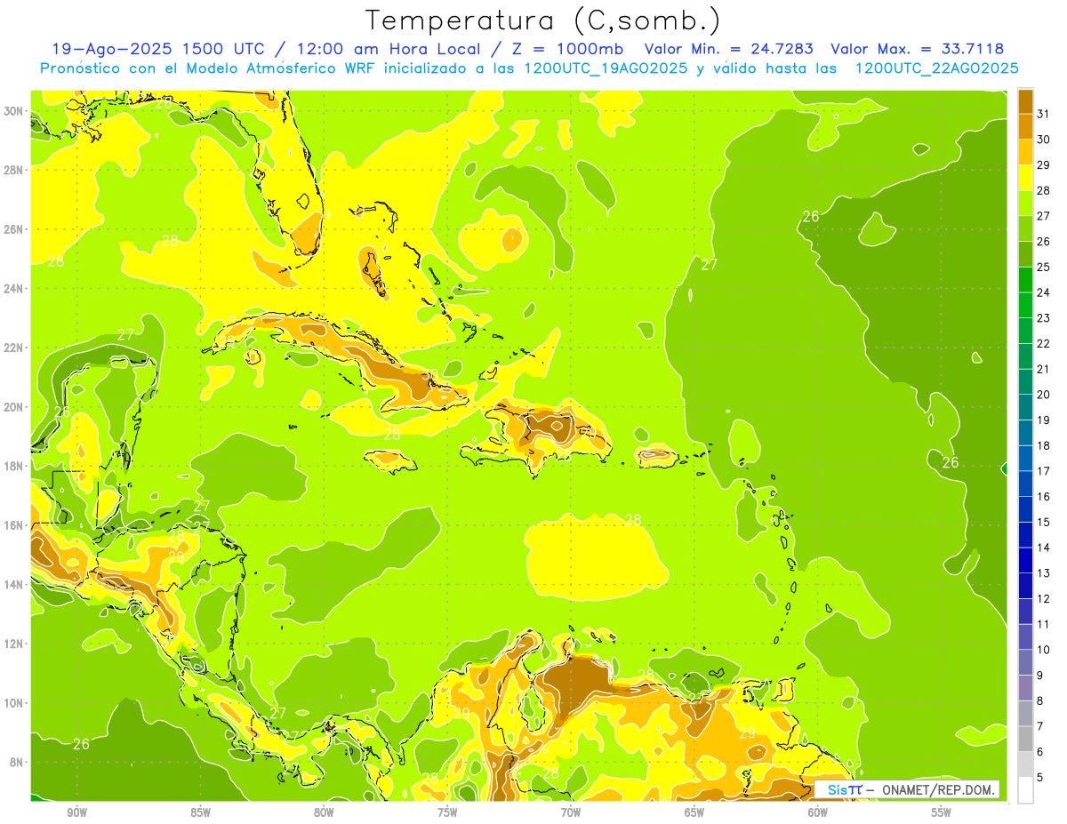Click the 75W longitude axis label
Screen dimensions: 1067x824
[447, 812]
